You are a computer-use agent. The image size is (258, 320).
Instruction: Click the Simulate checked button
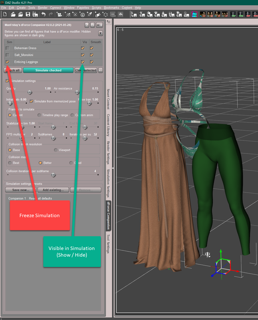point(48,70)
